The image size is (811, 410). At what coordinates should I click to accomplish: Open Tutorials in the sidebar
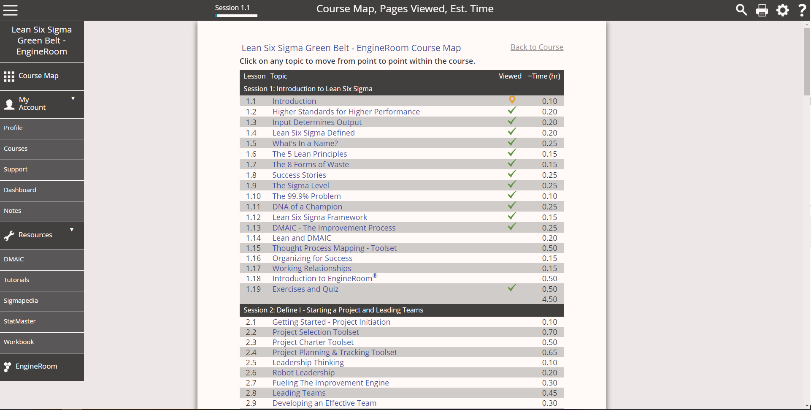[x=42, y=280]
